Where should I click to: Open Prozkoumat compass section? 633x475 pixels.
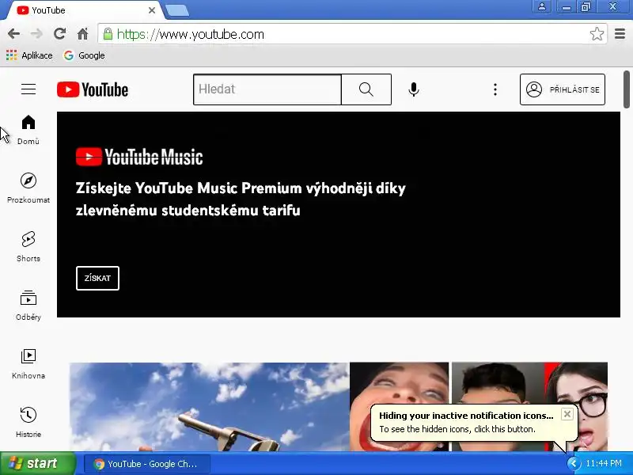tap(28, 188)
